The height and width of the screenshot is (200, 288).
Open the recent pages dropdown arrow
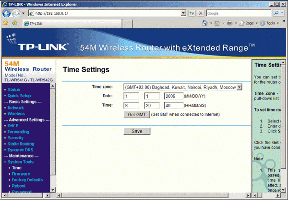coord(24,13)
